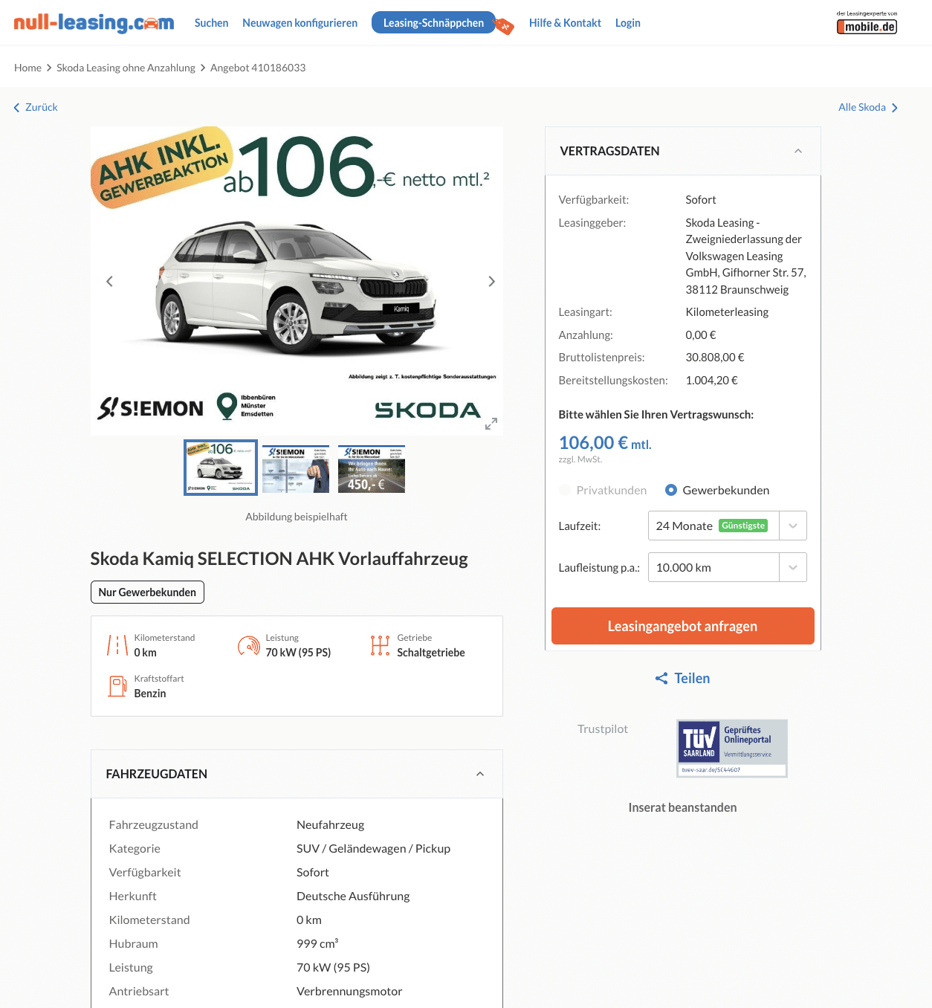Screen dimensions: 932x1008
Task: Click the Anzahlung value 0,00 €
Action: coord(701,335)
